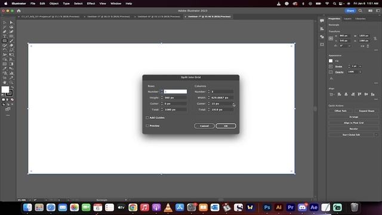Increment the Columns Number stepper
This screenshot has width=382, height=215.
tap(208, 90)
